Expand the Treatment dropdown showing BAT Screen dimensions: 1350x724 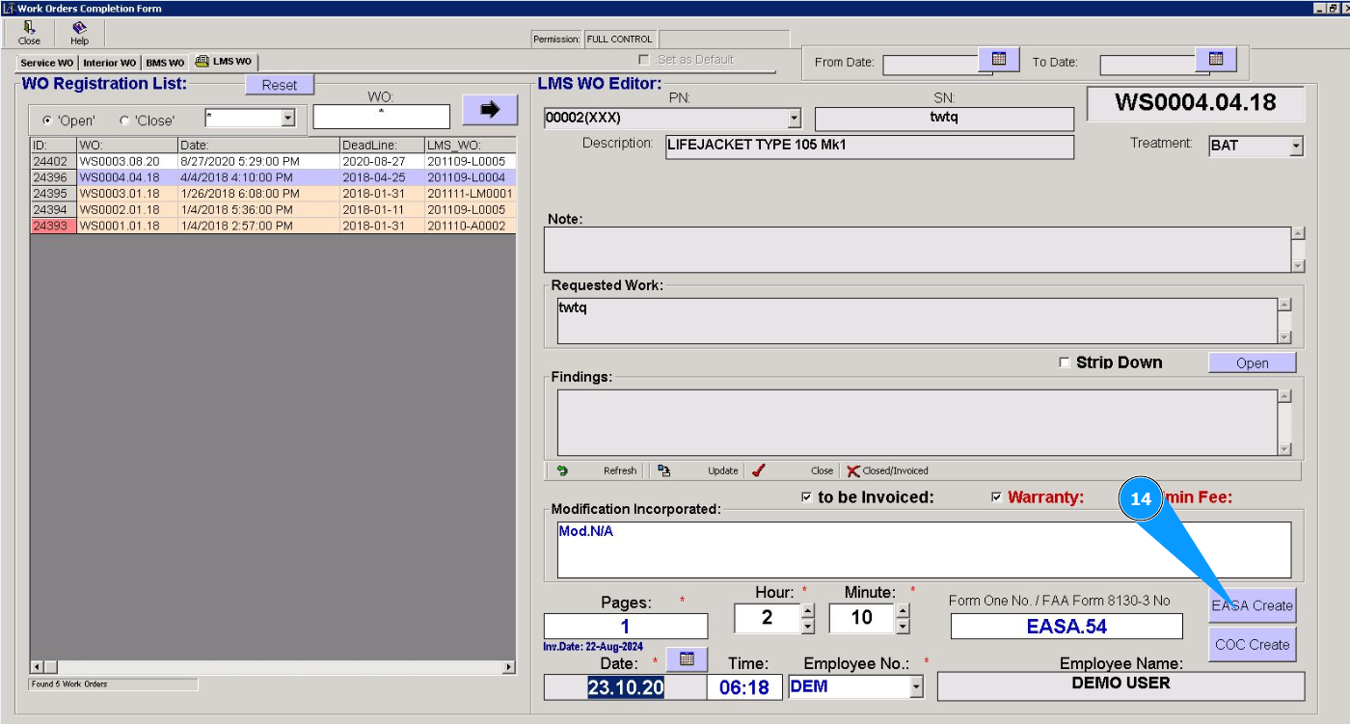click(x=1296, y=147)
